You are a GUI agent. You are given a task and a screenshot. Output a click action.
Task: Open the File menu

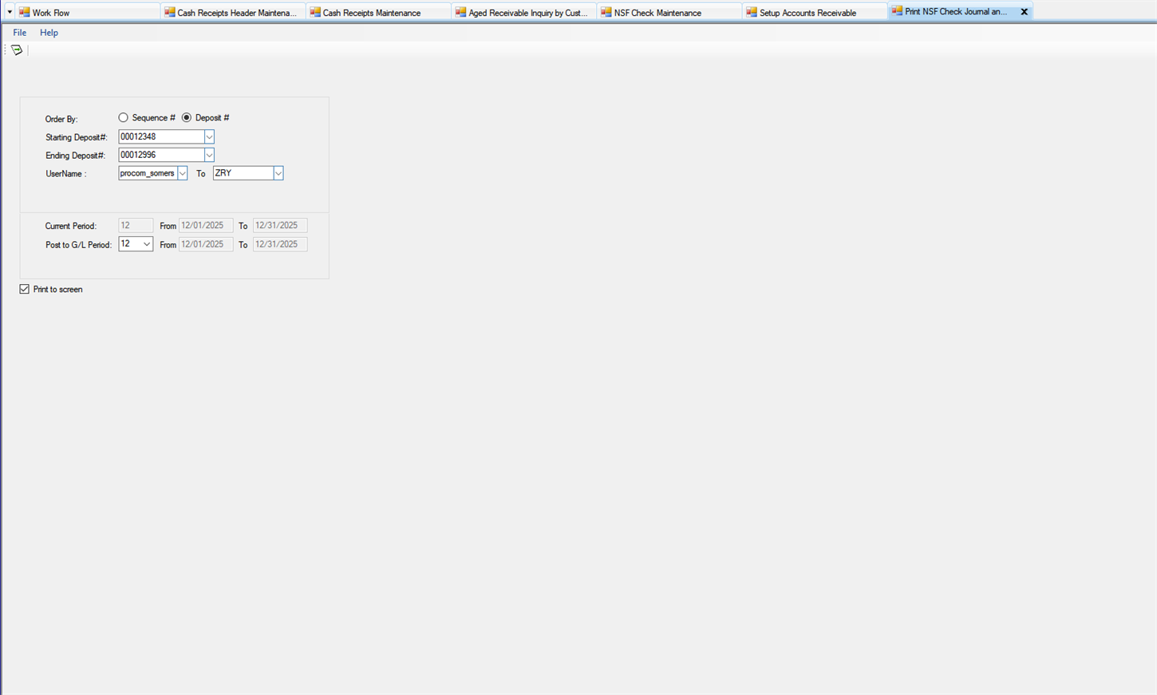(19, 33)
